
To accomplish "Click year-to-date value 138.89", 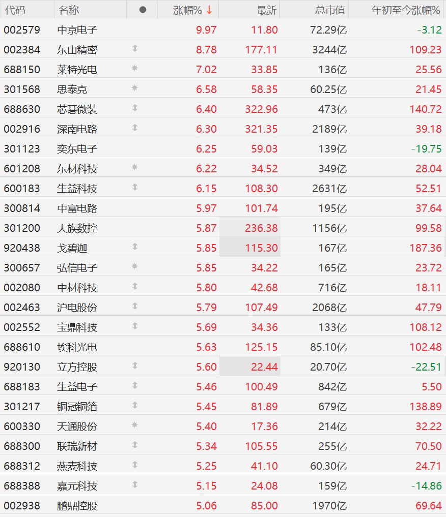I will click(x=426, y=407).
